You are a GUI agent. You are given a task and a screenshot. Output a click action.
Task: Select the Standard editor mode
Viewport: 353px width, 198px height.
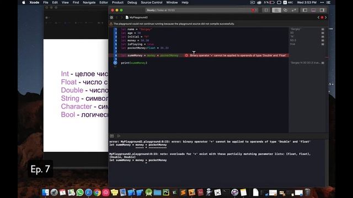point(276,10)
